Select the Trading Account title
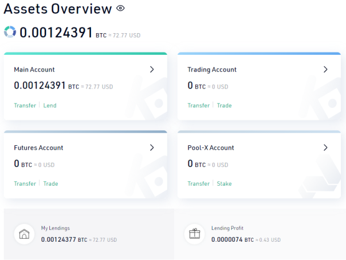This screenshot has height=260, width=346. point(212,70)
